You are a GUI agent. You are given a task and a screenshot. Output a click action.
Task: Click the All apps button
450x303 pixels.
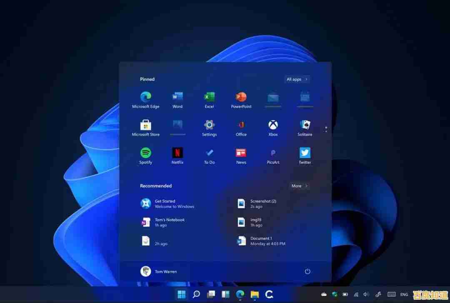tap(297, 79)
